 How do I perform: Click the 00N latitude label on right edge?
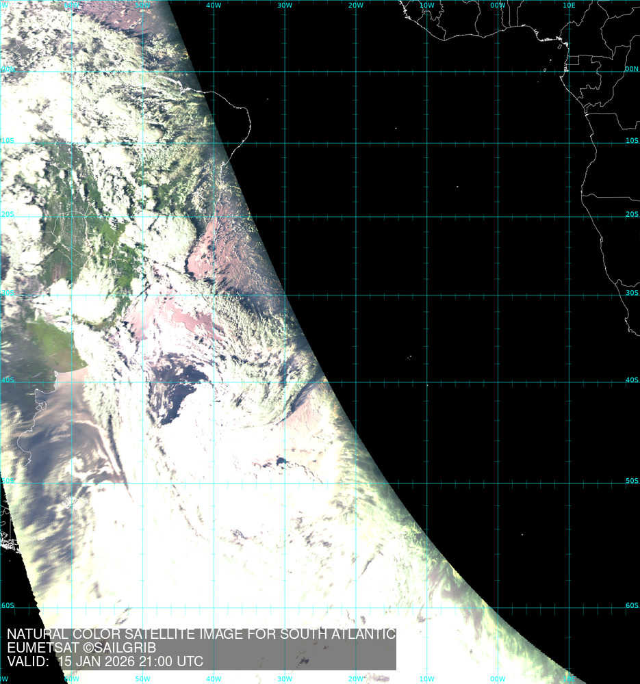click(x=631, y=69)
